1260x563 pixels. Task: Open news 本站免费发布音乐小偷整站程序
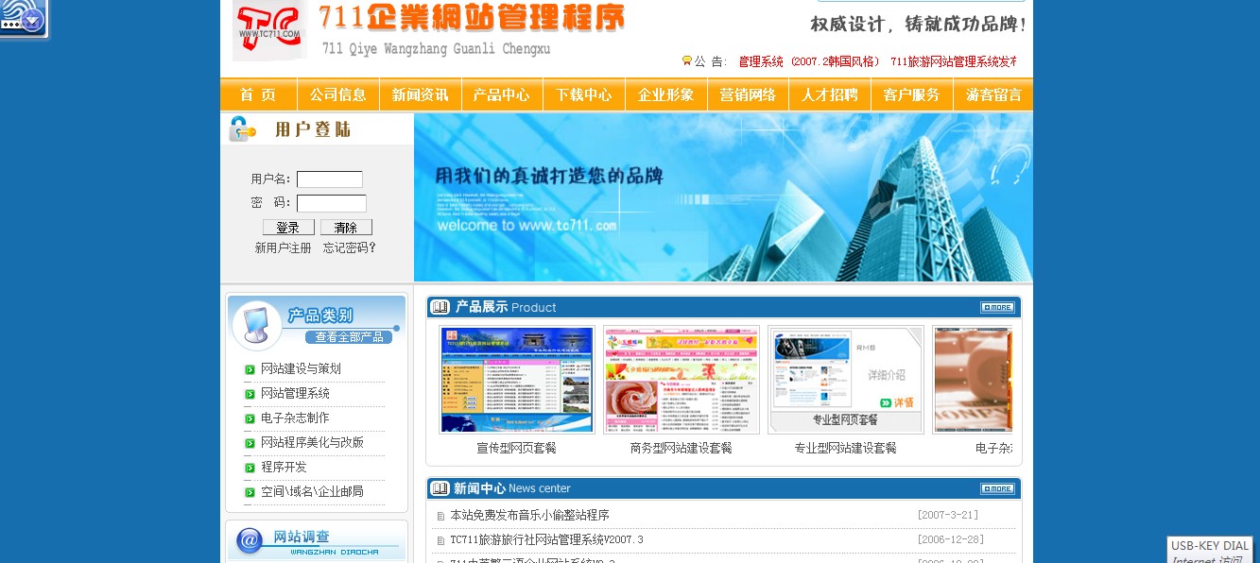click(529, 516)
